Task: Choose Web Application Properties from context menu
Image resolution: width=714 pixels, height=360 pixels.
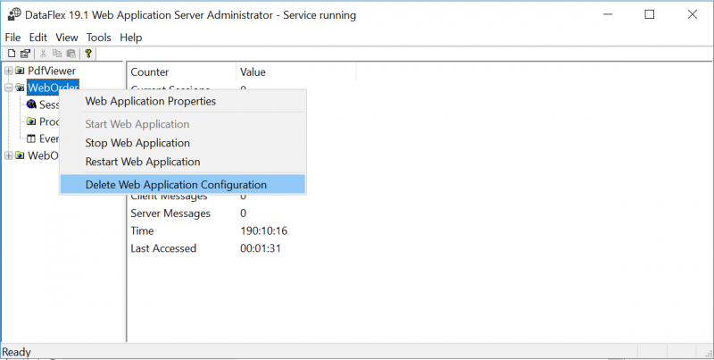Action: (x=150, y=101)
